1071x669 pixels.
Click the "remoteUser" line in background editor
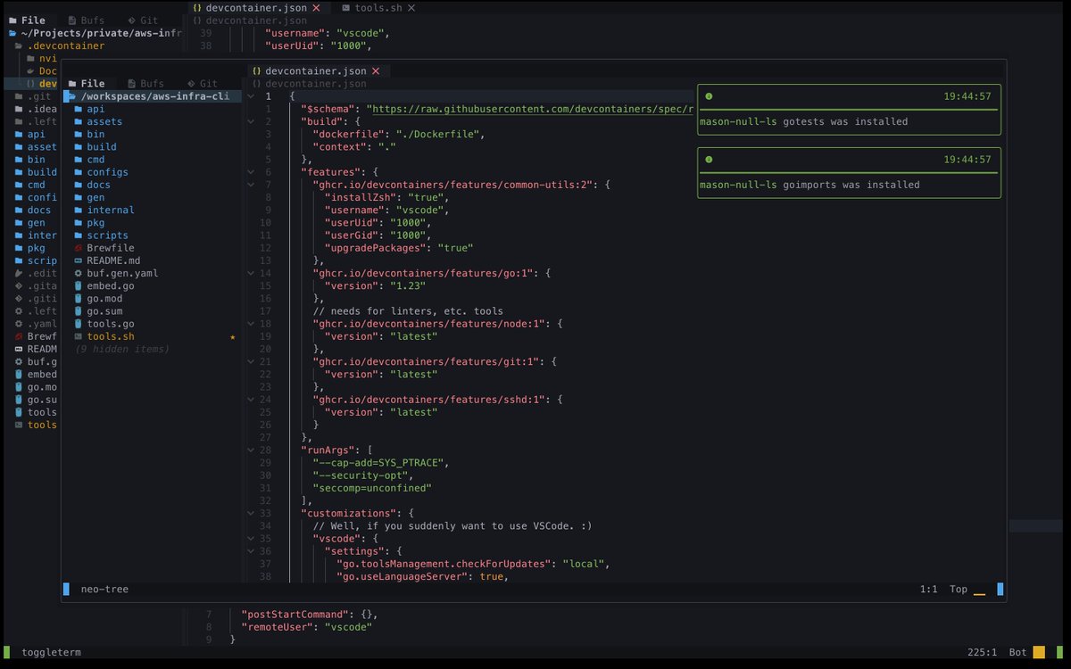[x=306, y=627]
